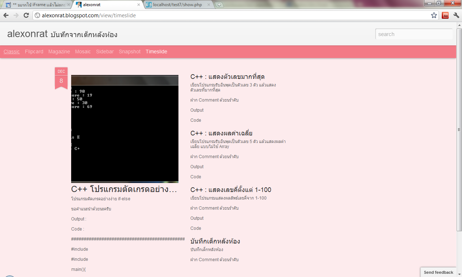Switch to Snapshot view
This screenshot has height=277, width=462.
(130, 52)
